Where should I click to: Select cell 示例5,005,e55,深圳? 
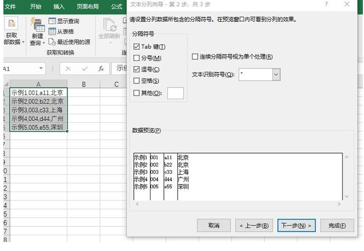38,127
